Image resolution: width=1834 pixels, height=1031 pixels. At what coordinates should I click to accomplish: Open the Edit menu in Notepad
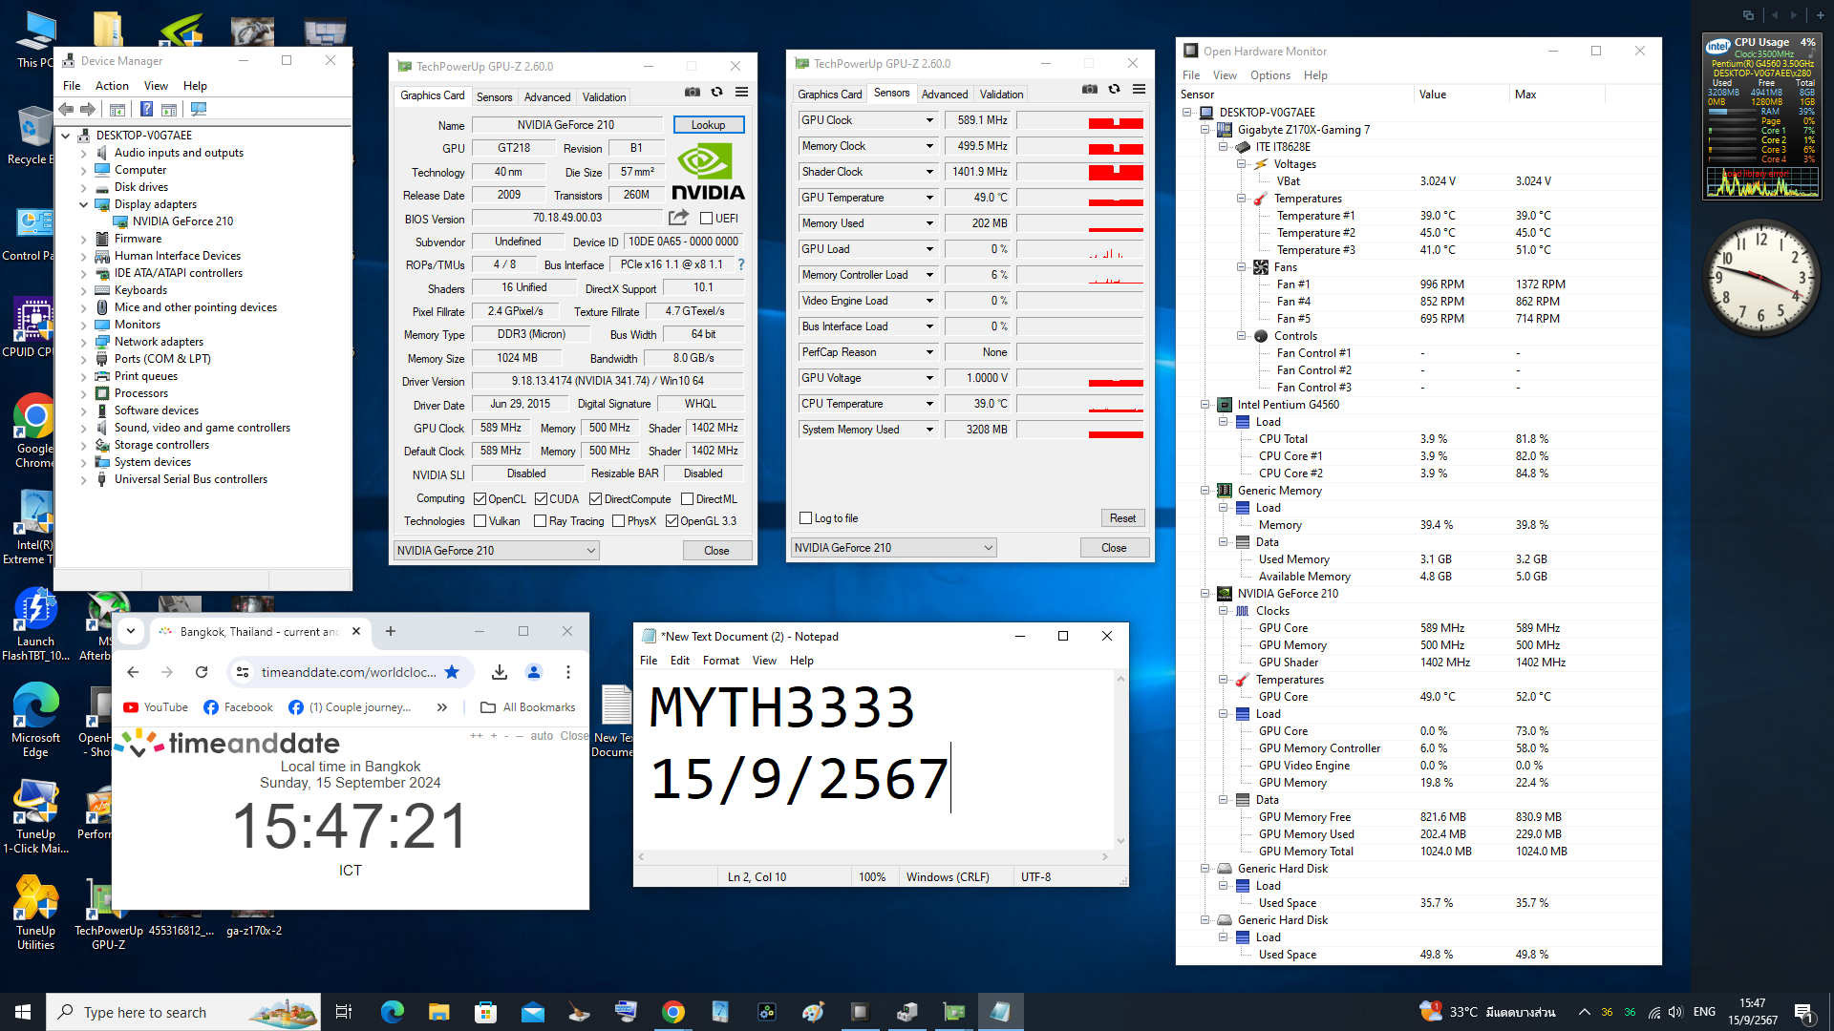pos(680,661)
